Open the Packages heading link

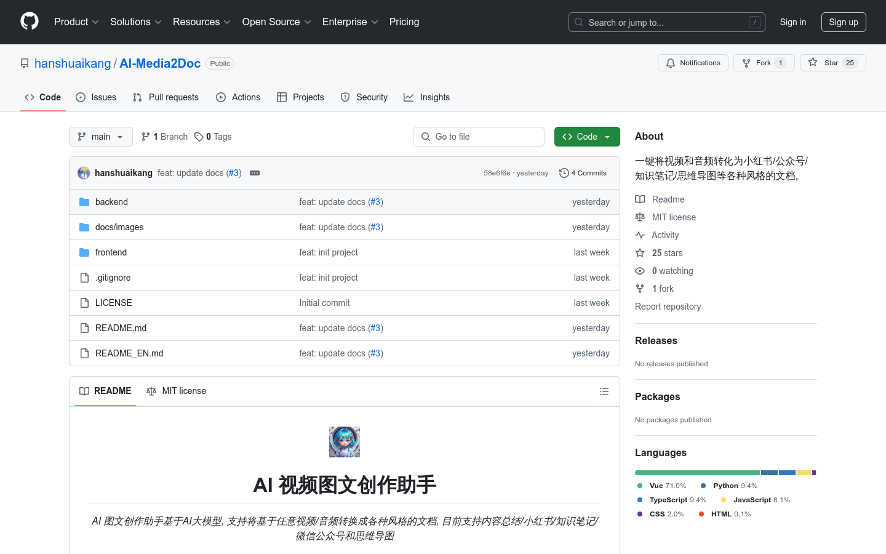(657, 396)
